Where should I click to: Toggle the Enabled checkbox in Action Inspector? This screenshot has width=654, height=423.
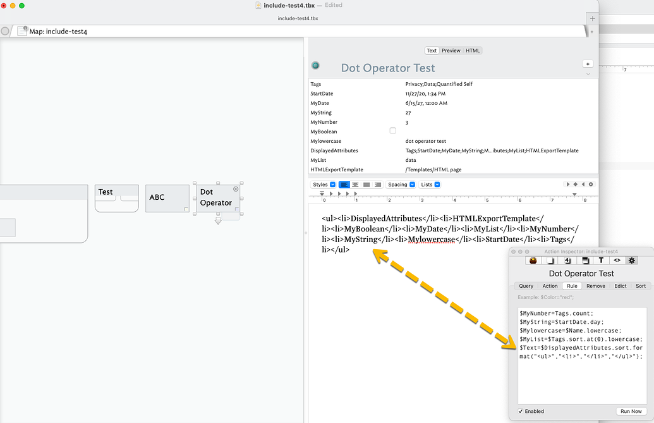[521, 411]
